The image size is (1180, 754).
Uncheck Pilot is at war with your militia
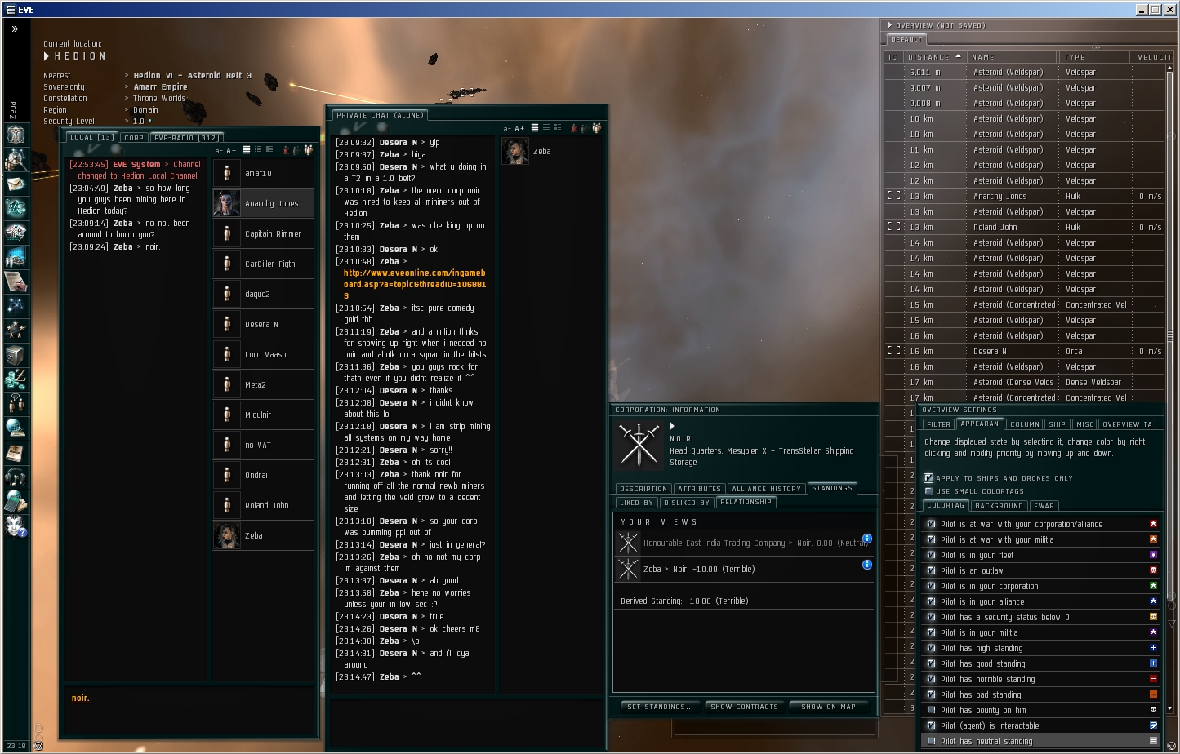click(931, 539)
